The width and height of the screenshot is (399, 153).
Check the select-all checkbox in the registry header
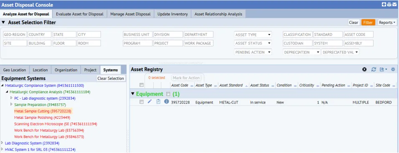pos(142,85)
